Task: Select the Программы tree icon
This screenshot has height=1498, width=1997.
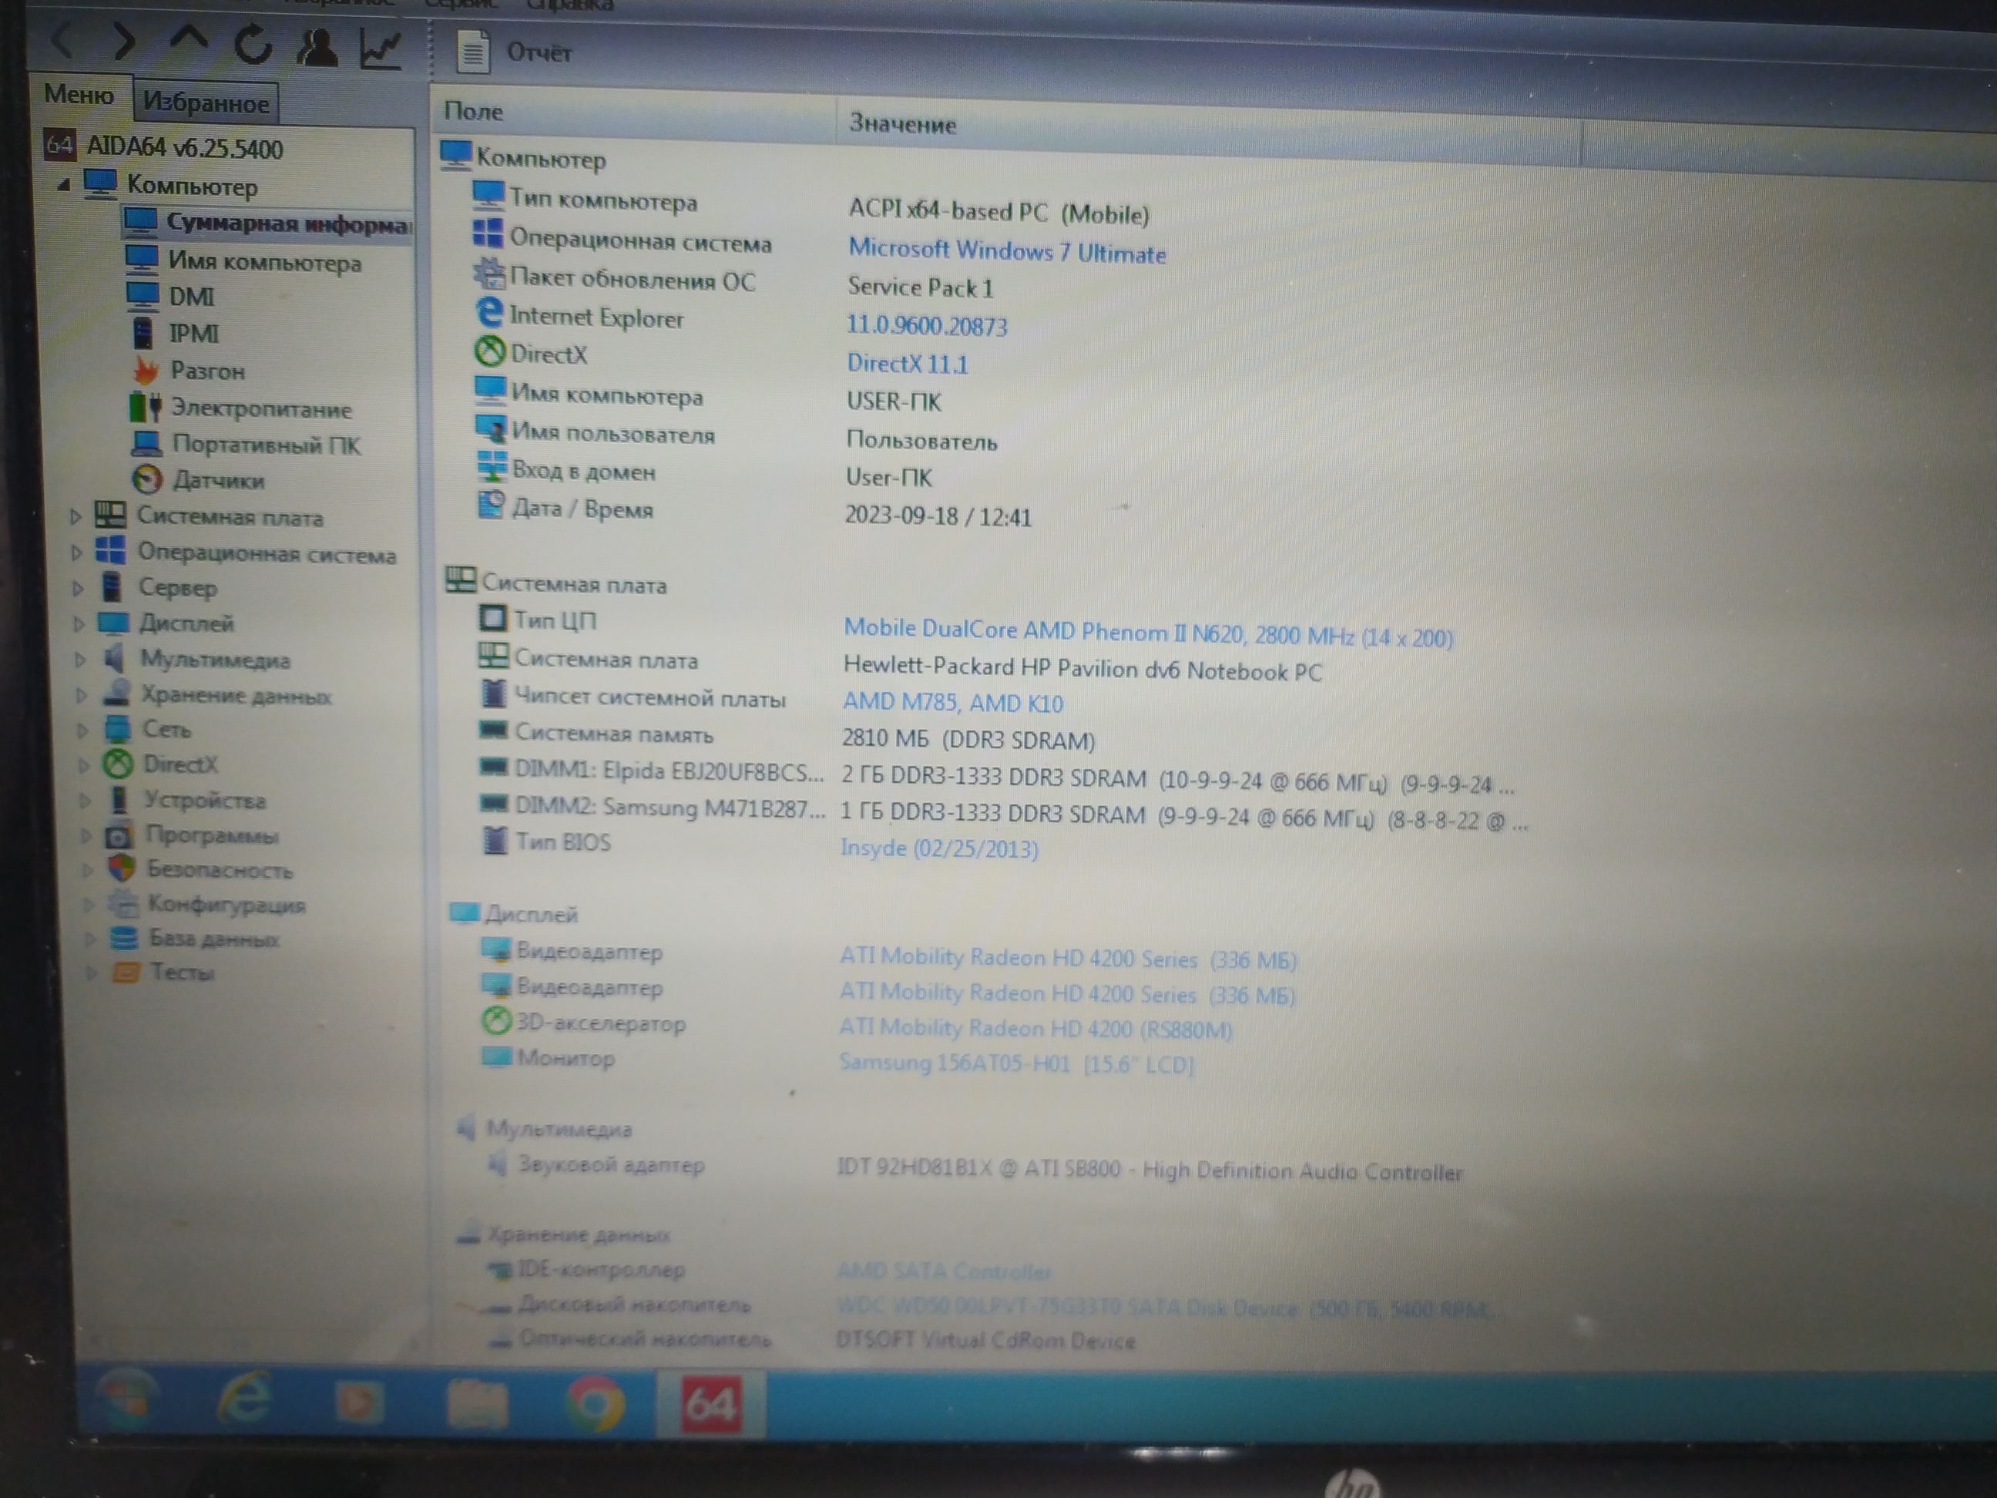Action: click(119, 835)
